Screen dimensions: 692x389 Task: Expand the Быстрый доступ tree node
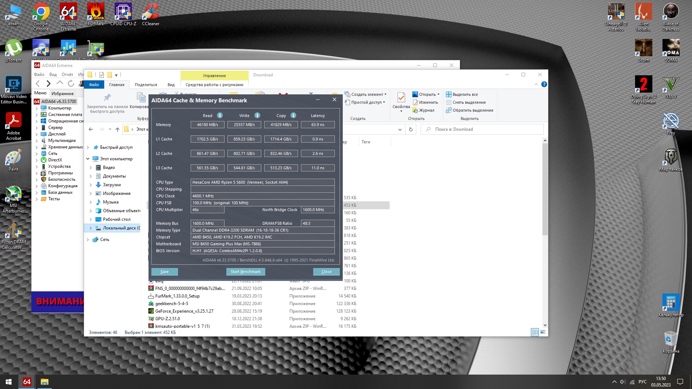point(88,147)
